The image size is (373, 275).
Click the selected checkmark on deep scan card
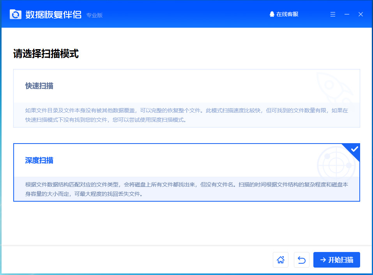pos(354,149)
